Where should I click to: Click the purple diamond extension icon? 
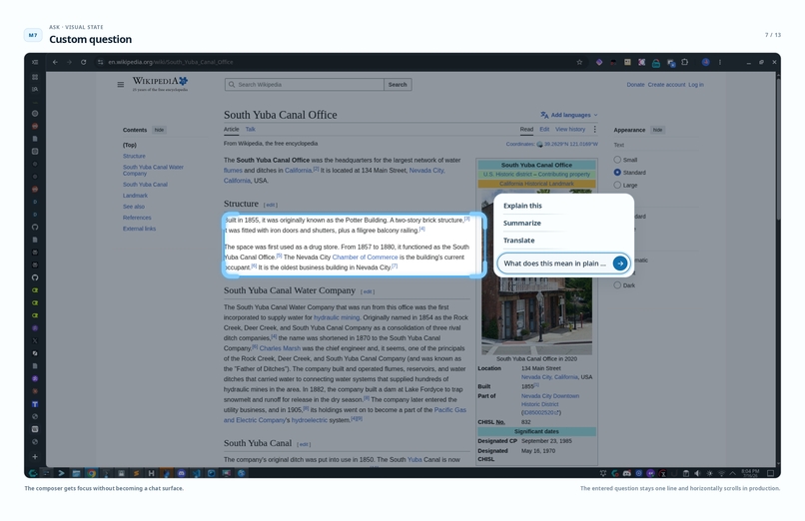tap(599, 62)
